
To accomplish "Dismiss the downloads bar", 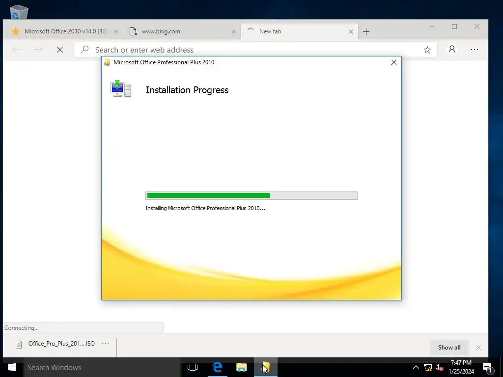I will pos(478,348).
